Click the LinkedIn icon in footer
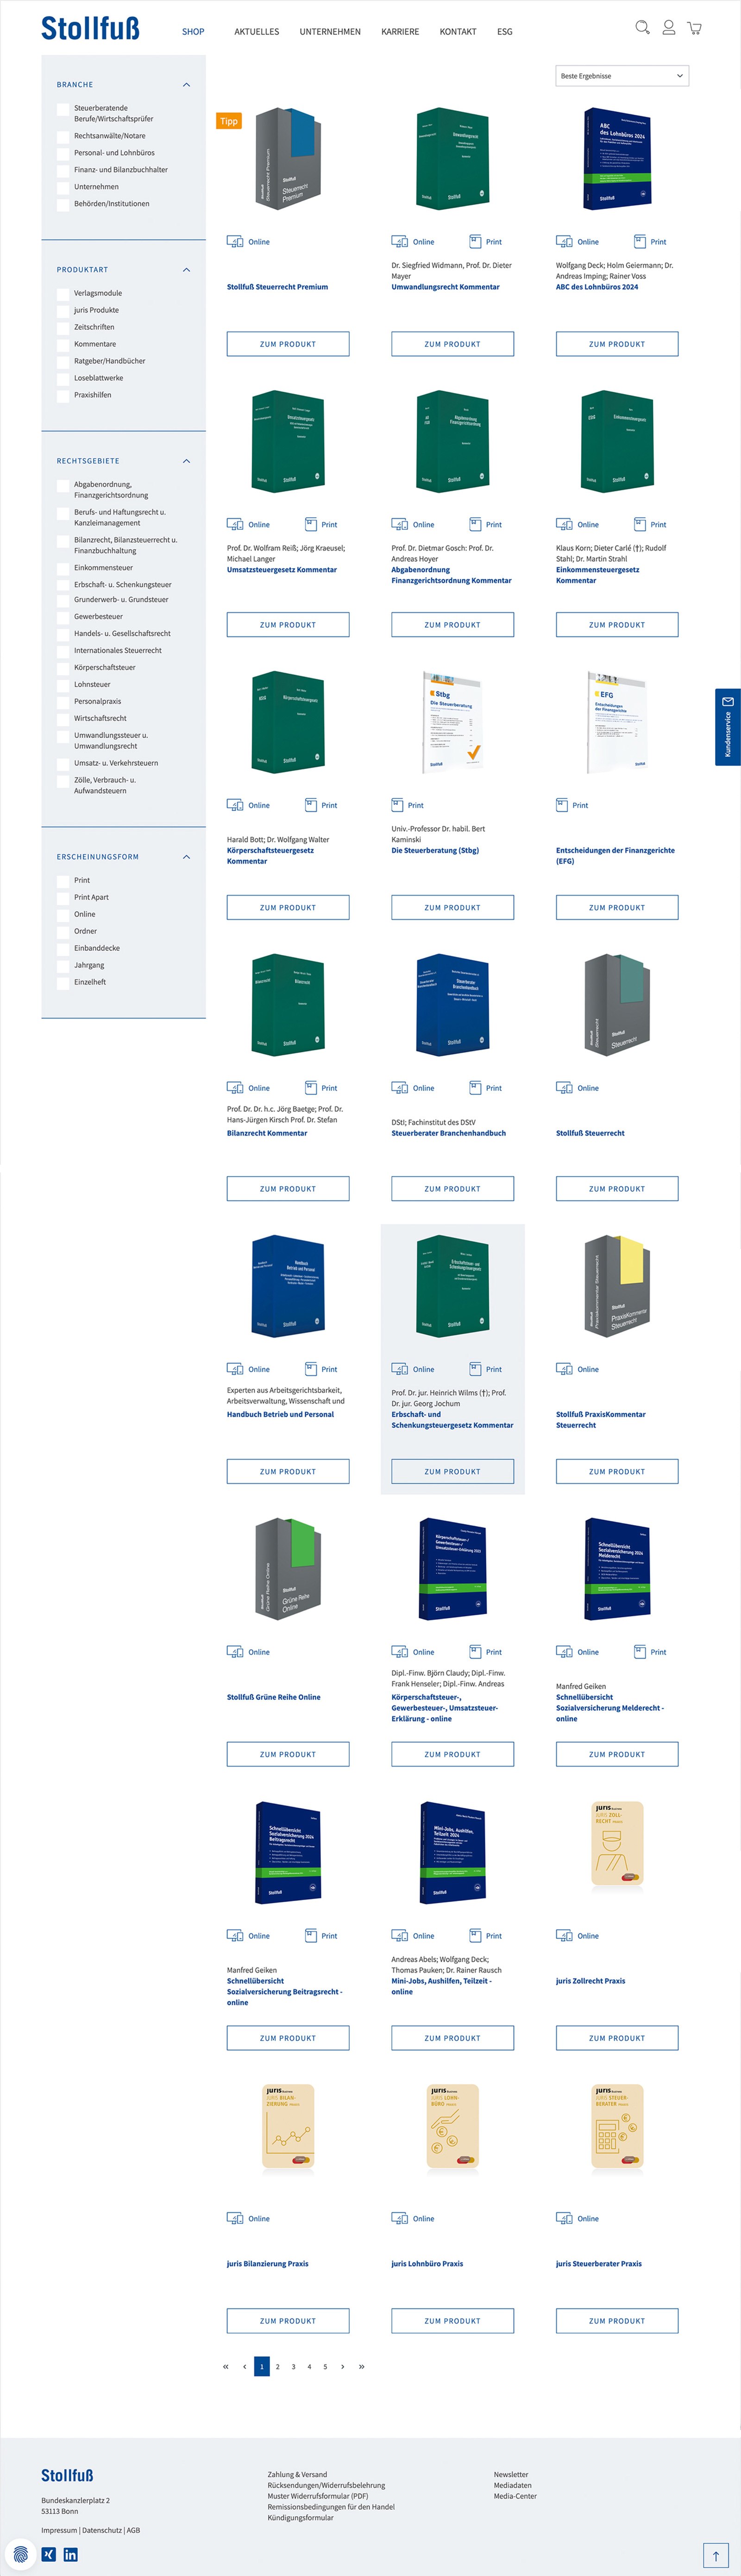This screenshot has height=2576, width=741. 71,2554
